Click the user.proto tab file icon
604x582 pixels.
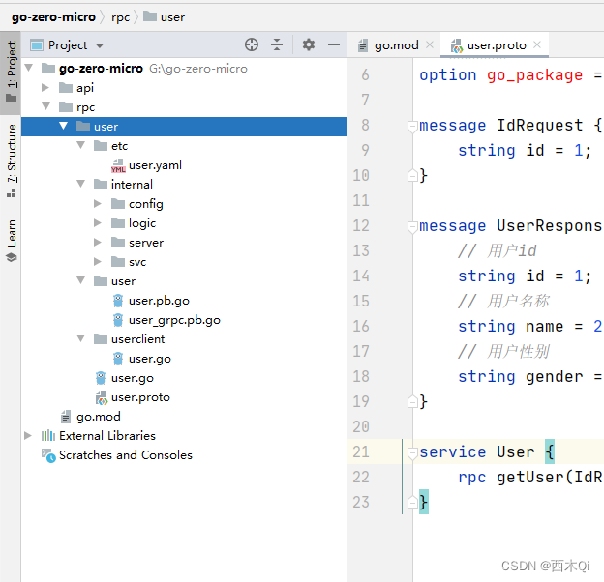[x=457, y=45]
